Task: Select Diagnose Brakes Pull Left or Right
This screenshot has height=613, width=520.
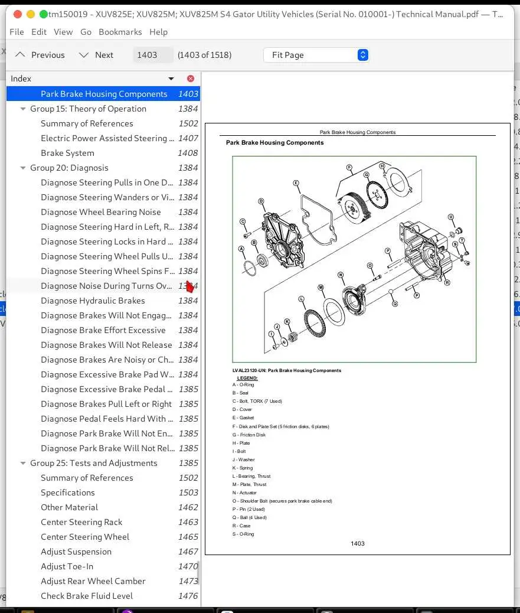Action: pyautogui.click(x=103, y=404)
